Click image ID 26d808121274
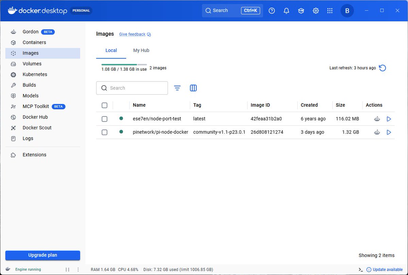 point(267,132)
